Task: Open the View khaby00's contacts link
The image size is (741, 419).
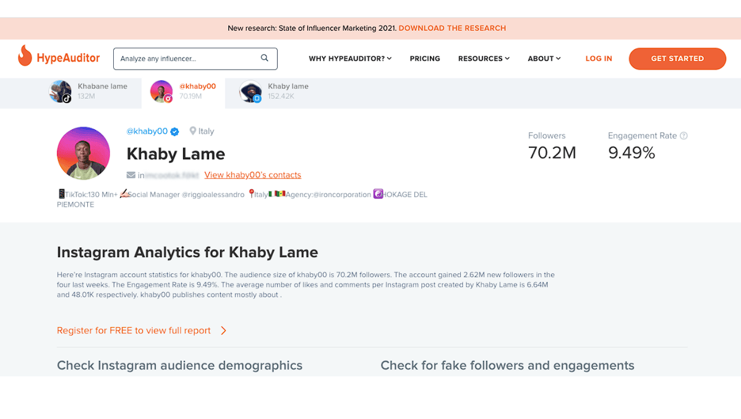Action: pos(252,174)
